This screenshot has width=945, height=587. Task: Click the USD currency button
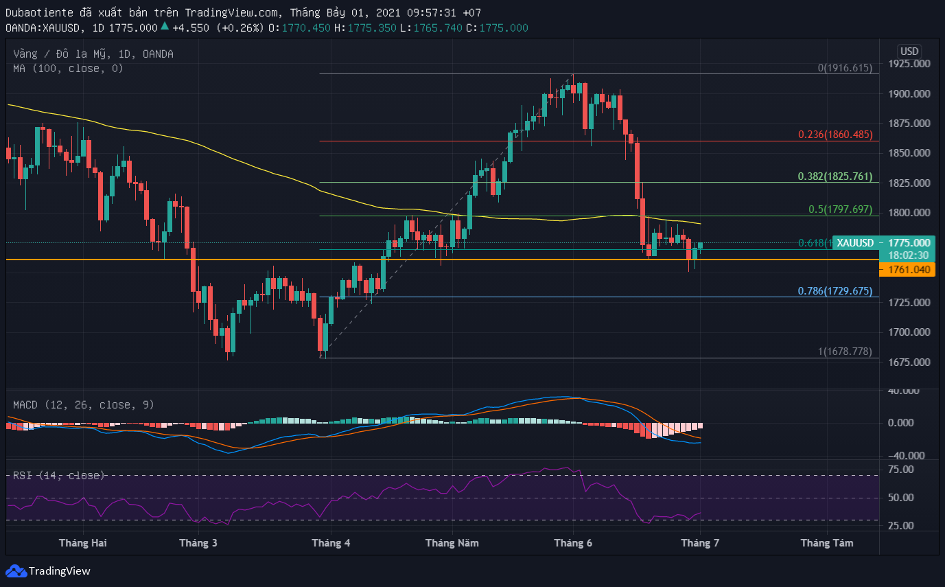coord(909,51)
